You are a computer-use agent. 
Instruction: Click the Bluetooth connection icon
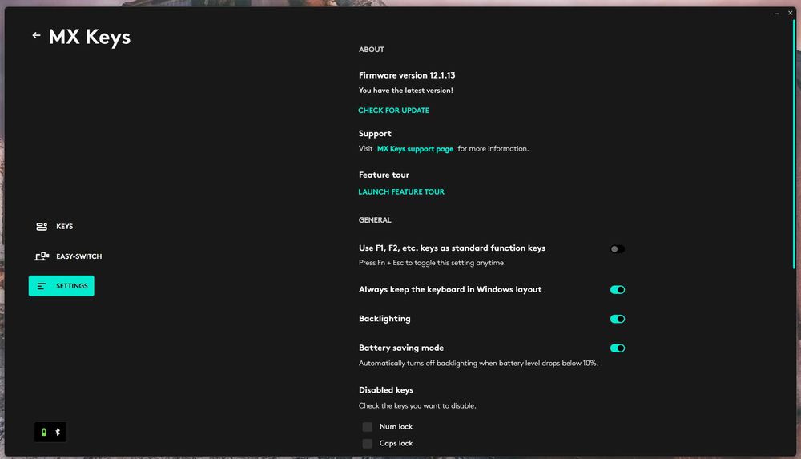(x=58, y=433)
